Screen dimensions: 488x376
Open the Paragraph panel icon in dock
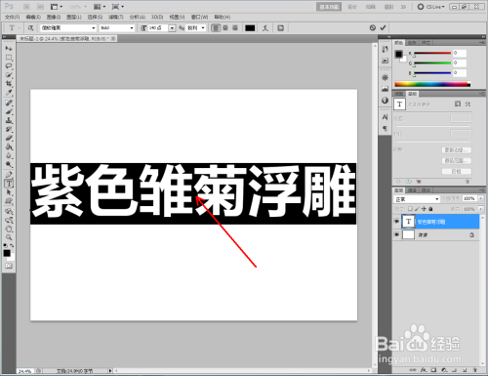(386, 129)
